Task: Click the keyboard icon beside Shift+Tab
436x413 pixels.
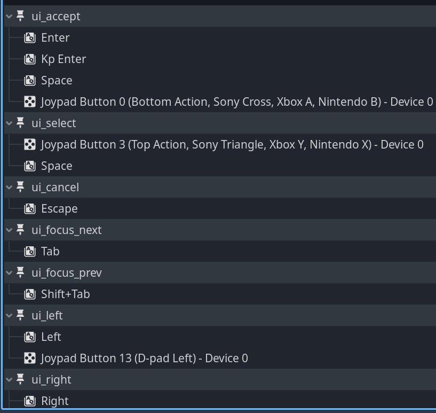Action: pyautogui.click(x=30, y=294)
